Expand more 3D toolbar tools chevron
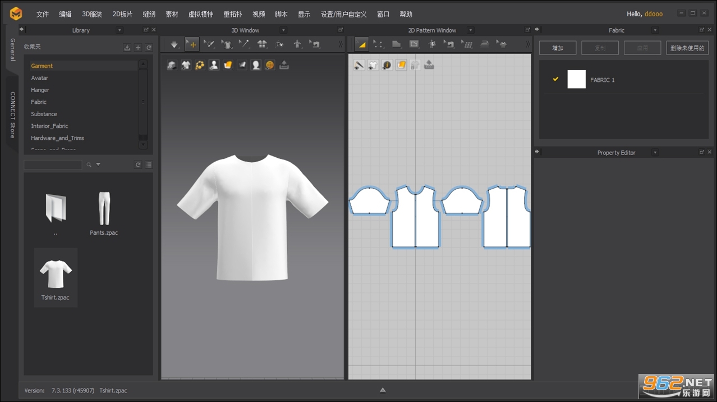This screenshot has height=402, width=717. 339,44
